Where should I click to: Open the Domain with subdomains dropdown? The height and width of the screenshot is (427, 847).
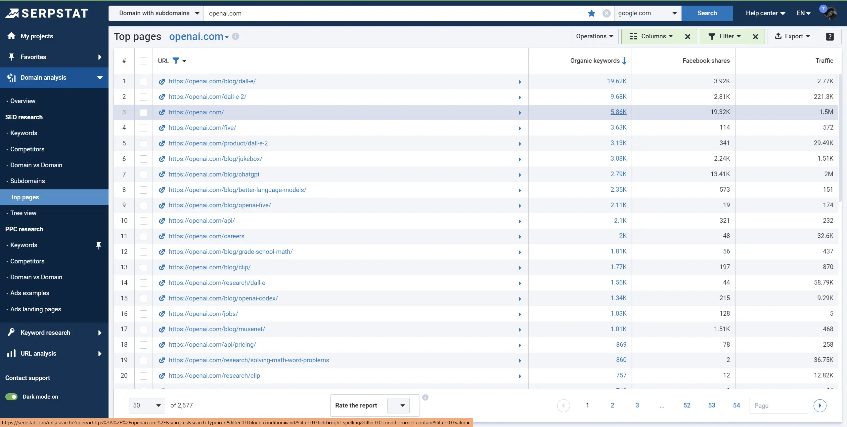[156, 13]
